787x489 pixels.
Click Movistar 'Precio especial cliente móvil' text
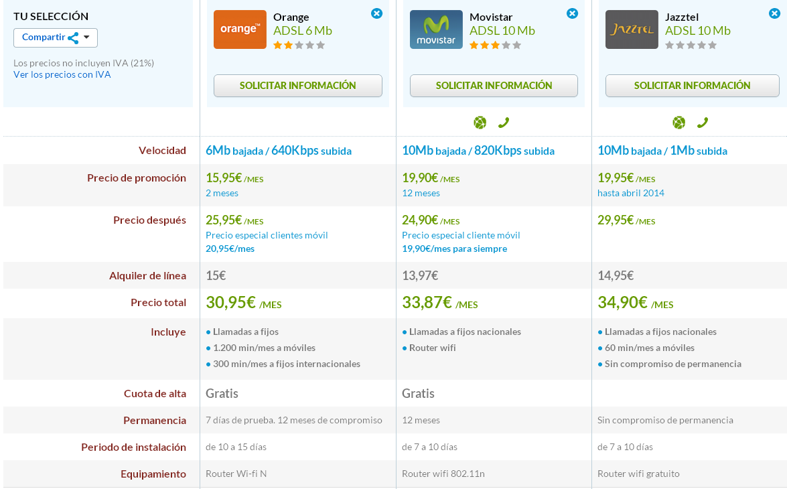point(461,235)
